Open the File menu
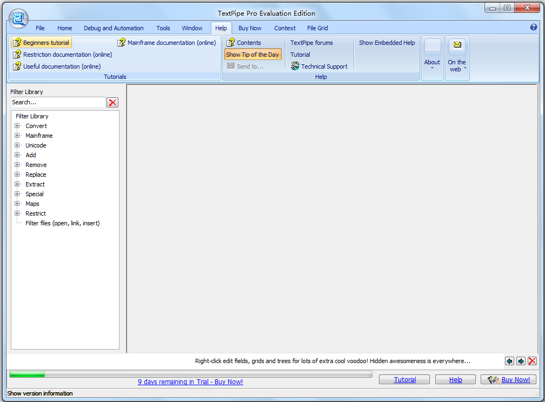 (40, 28)
